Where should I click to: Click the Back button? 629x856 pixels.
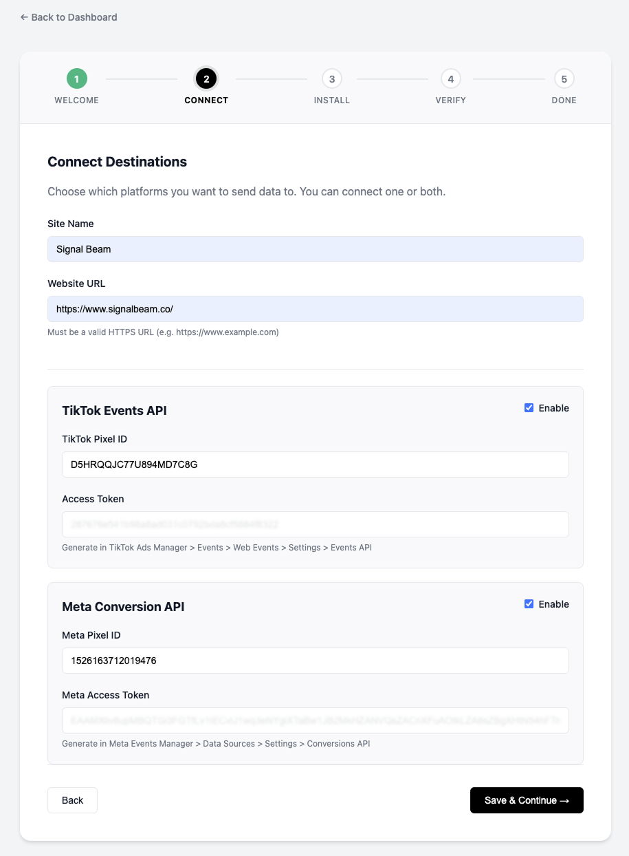point(72,800)
